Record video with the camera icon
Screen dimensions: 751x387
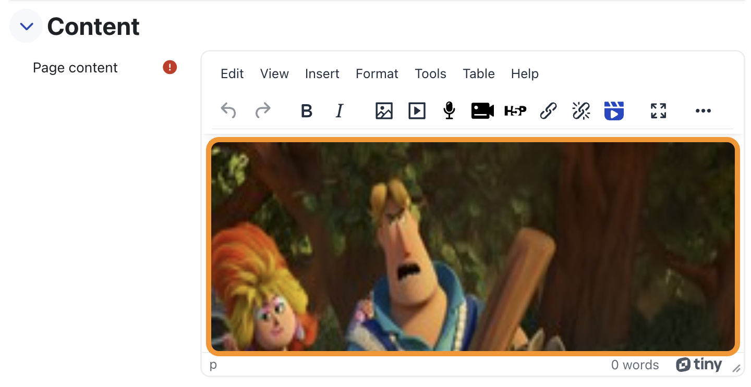click(x=482, y=110)
